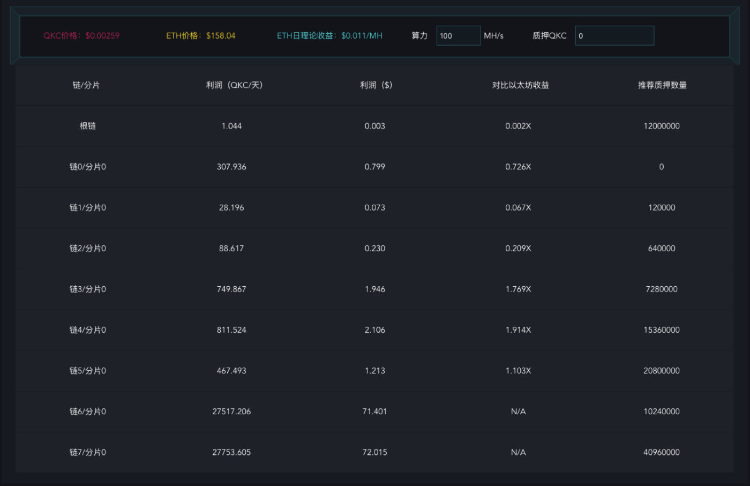Select the 根链 row label
Viewport: 750px width, 486px height.
[88, 126]
